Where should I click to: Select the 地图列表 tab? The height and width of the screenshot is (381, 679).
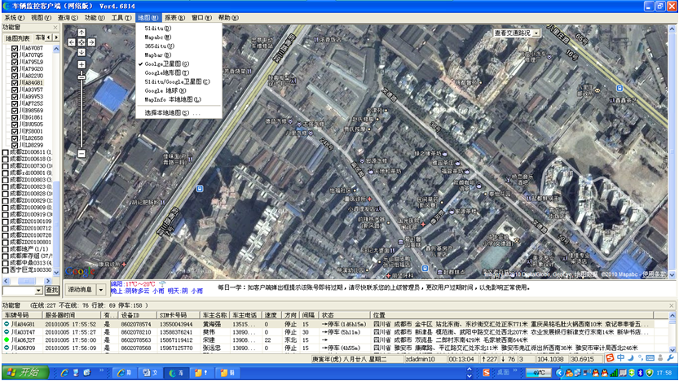click(x=17, y=38)
